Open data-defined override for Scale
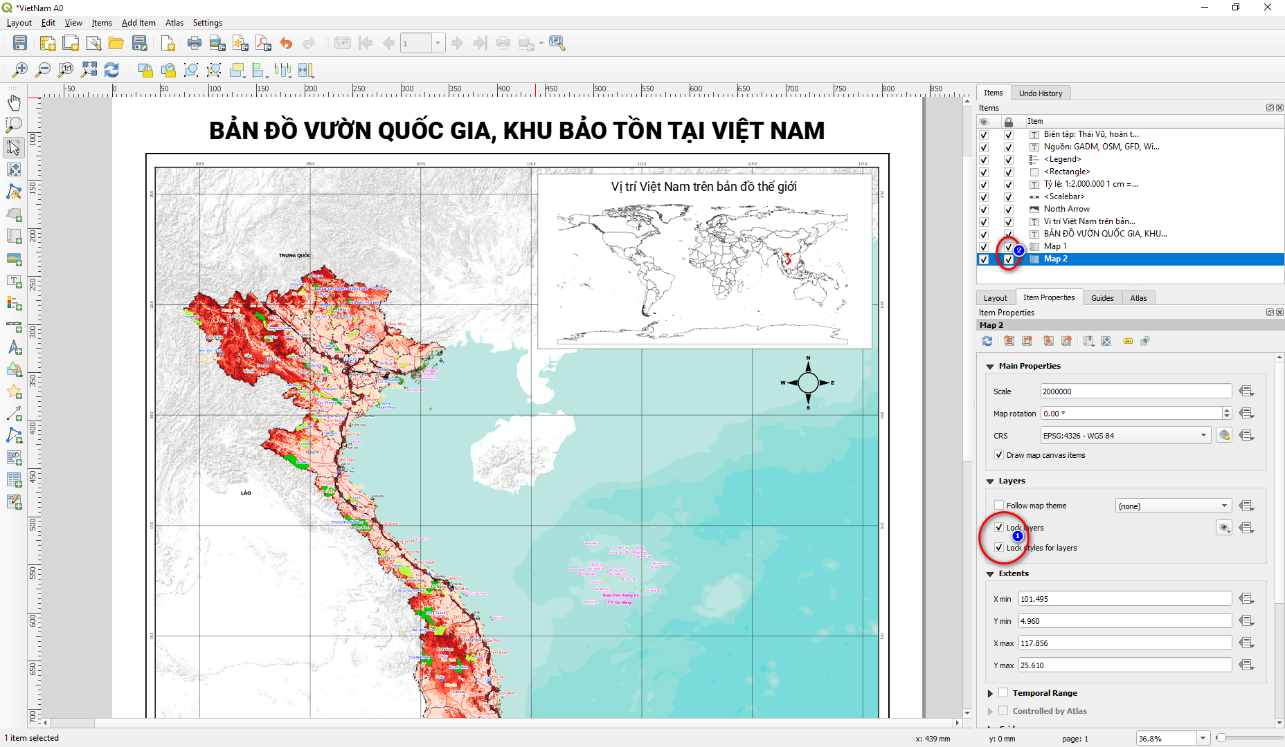This screenshot has width=1285, height=747. coord(1247,391)
